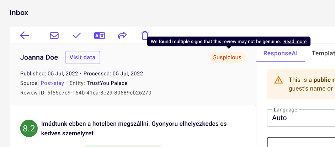This screenshot has width=335, height=147.
Task: Click the orange warning triangle icon
Action: [278, 80]
